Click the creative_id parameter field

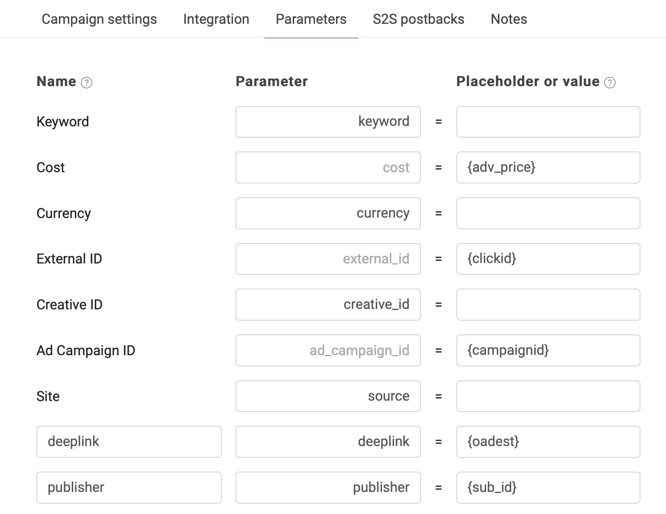coord(328,305)
